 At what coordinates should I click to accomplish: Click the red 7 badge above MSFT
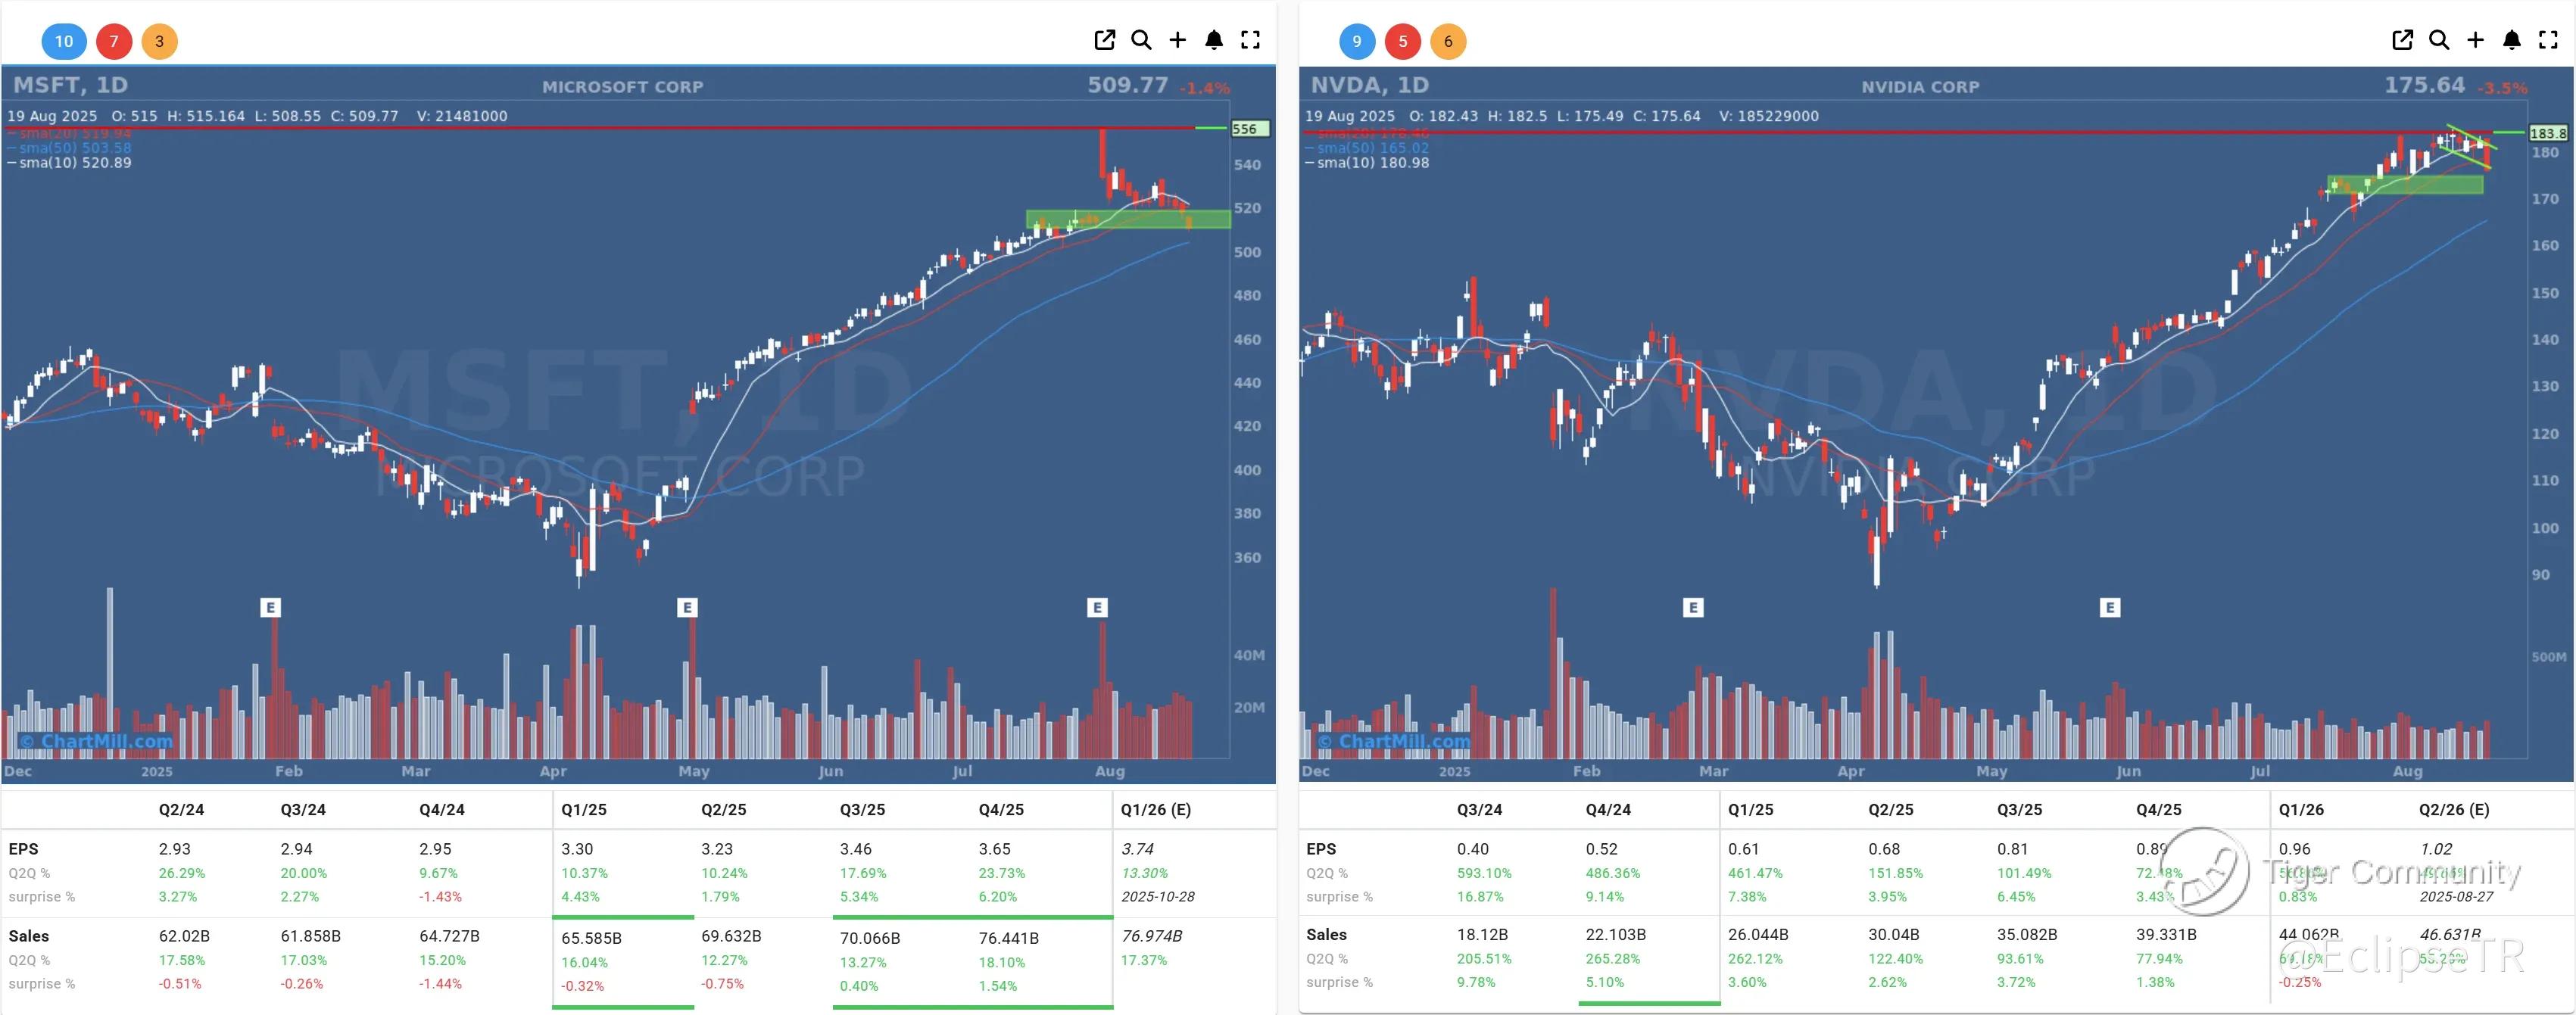[x=114, y=41]
